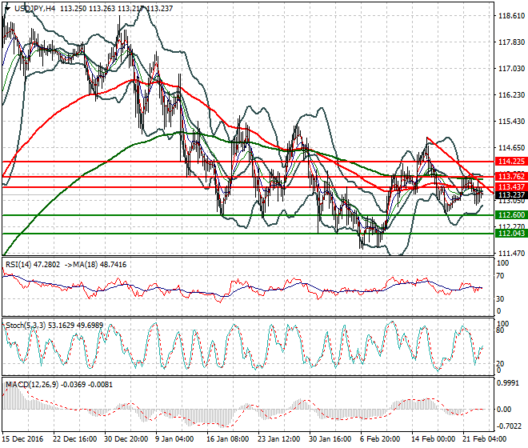This screenshot has width=528, height=448.
Task: Click the RSI(14) 47.2802 indicator label
Action: (x=33, y=265)
